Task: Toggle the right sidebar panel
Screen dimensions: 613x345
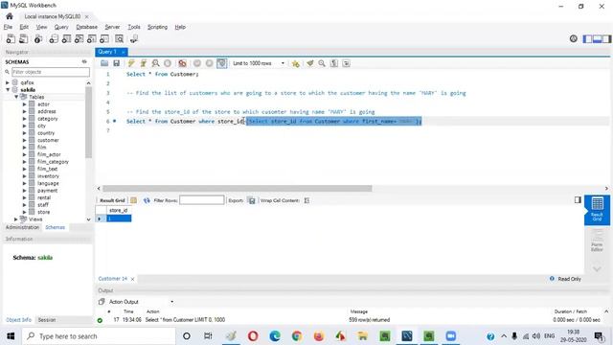Action: click(x=606, y=39)
